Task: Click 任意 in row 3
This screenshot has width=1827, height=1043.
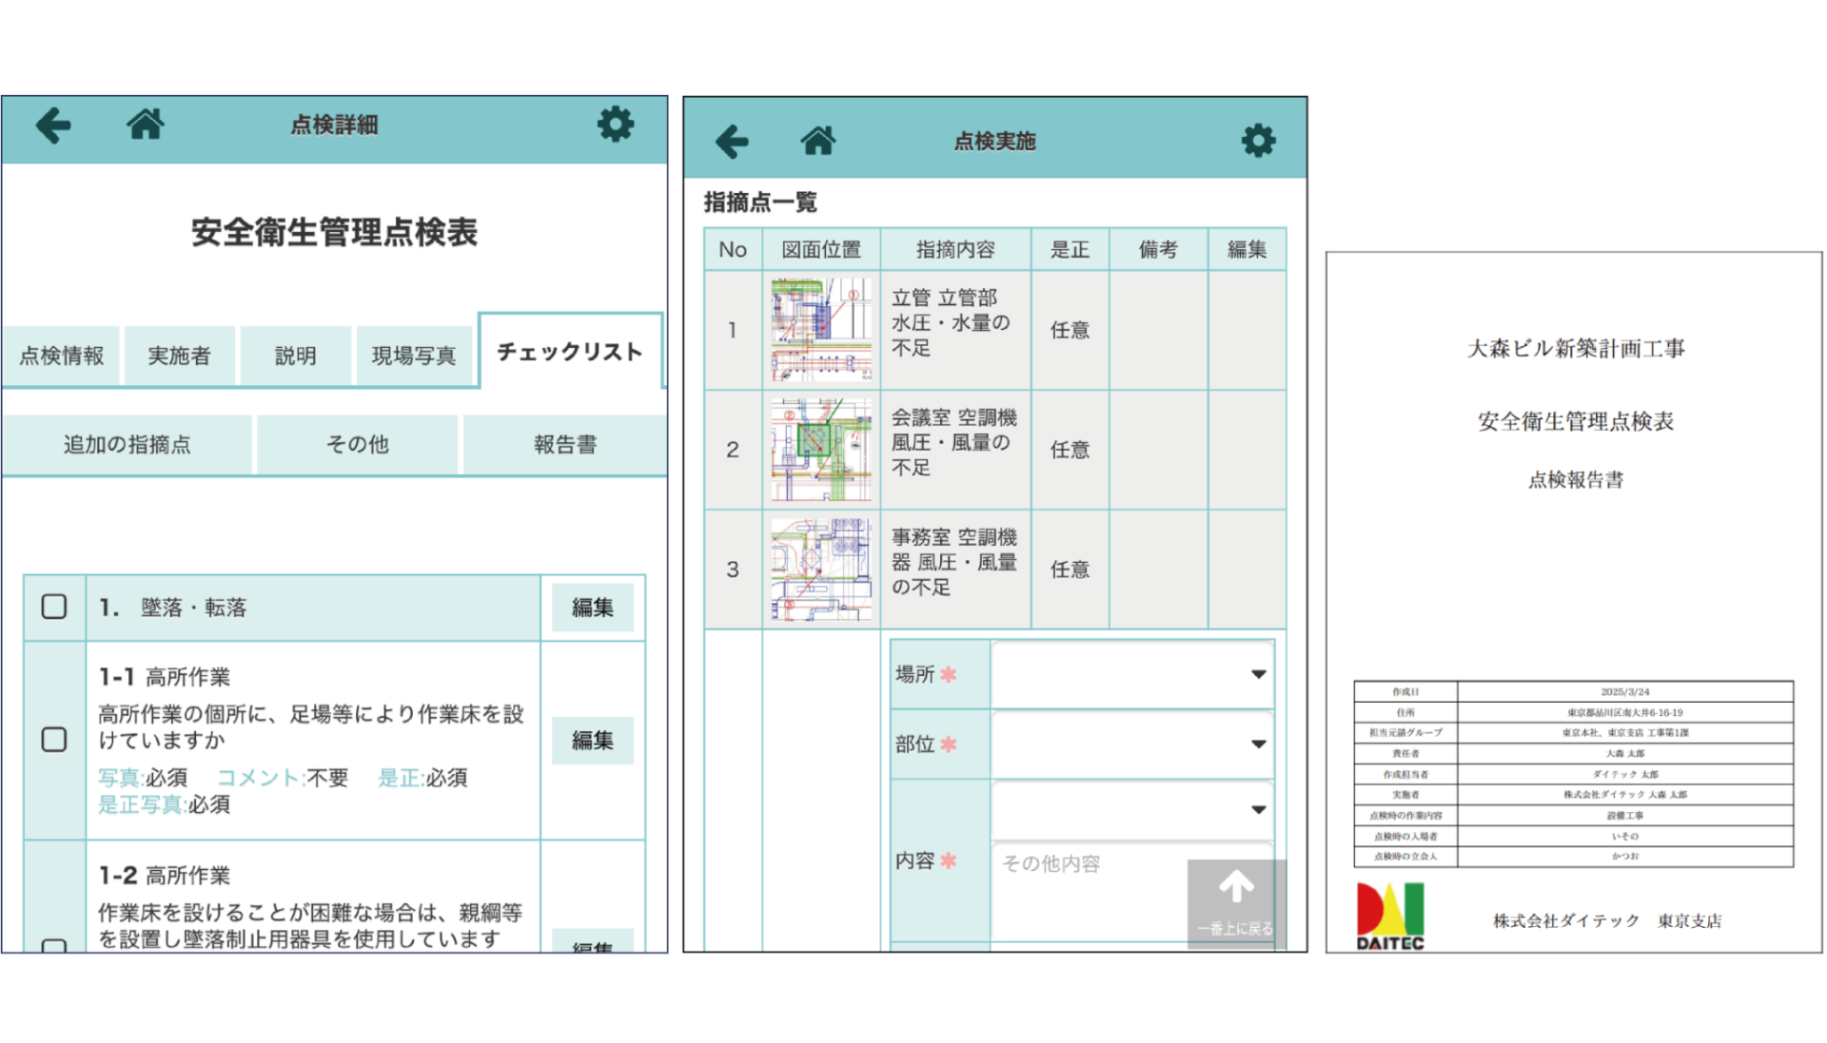Action: tap(1070, 570)
